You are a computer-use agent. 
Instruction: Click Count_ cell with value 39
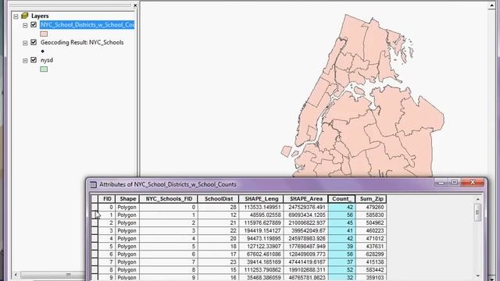[x=341, y=247]
